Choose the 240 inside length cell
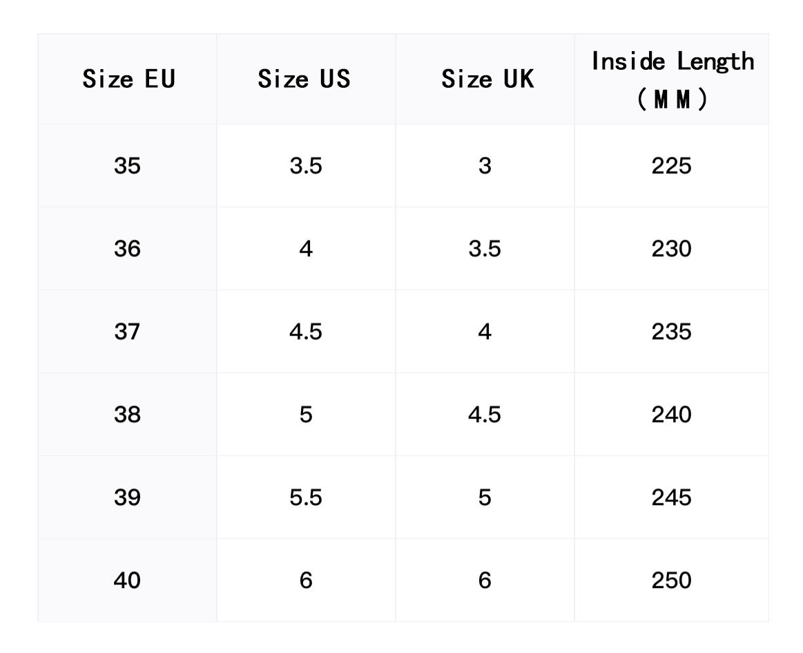Image resolution: width=803 pixels, height=653 pixels. coord(671,415)
